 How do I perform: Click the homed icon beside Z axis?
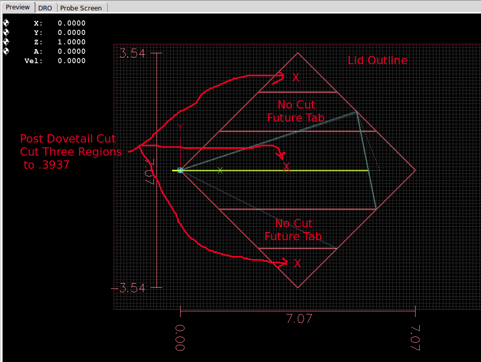6,42
